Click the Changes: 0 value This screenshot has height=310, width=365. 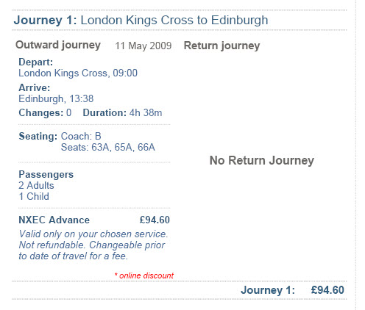[45, 113]
